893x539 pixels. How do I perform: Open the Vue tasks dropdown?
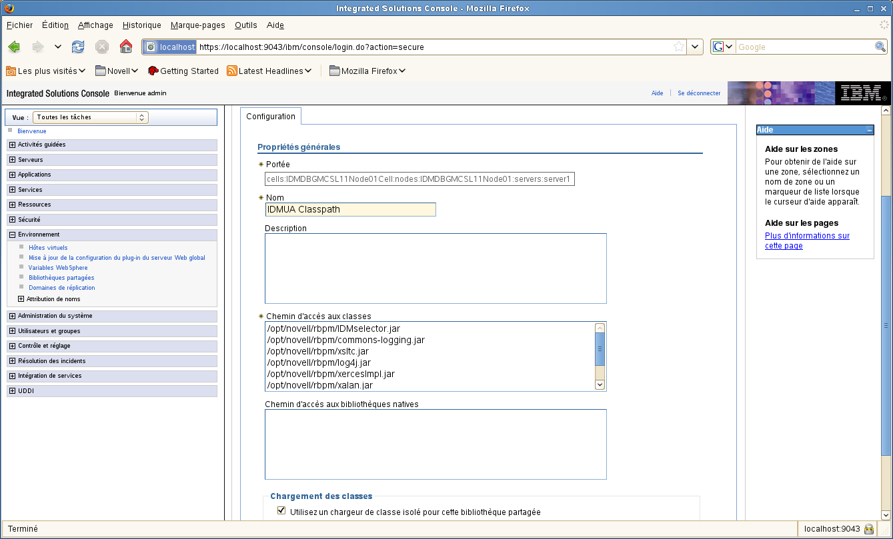click(91, 117)
